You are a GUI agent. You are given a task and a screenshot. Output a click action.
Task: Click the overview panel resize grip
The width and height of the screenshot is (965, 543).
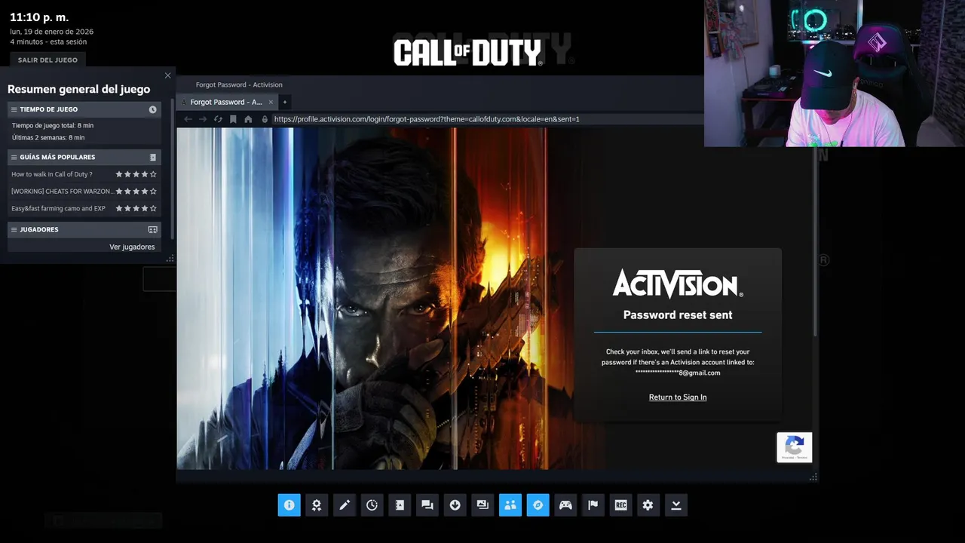click(x=170, y=259)
